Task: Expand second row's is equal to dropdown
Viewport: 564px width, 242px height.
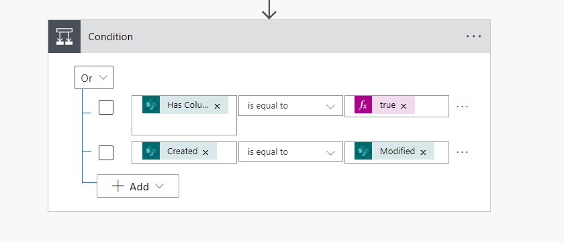Action: tap(291, 152)
